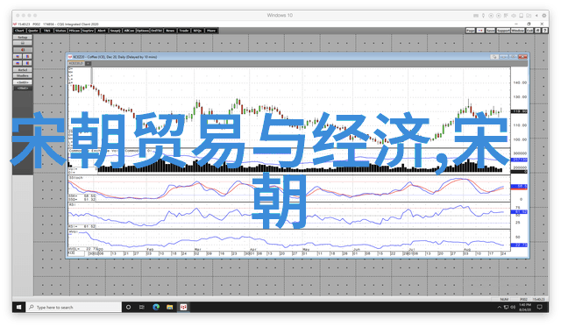Click the Cortana circle icon on the taskbar
561x327 pixels.
(x=129, y=307)
